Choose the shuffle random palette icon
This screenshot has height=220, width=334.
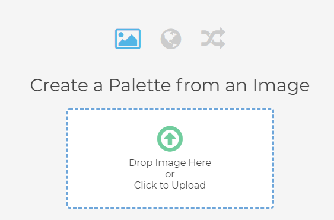tap(213, 38)
